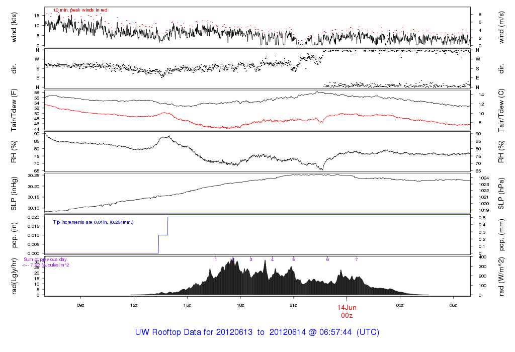Click the '30.25' pressure tick value
This screenshot has height=352, width=515.
pos(34,175)
